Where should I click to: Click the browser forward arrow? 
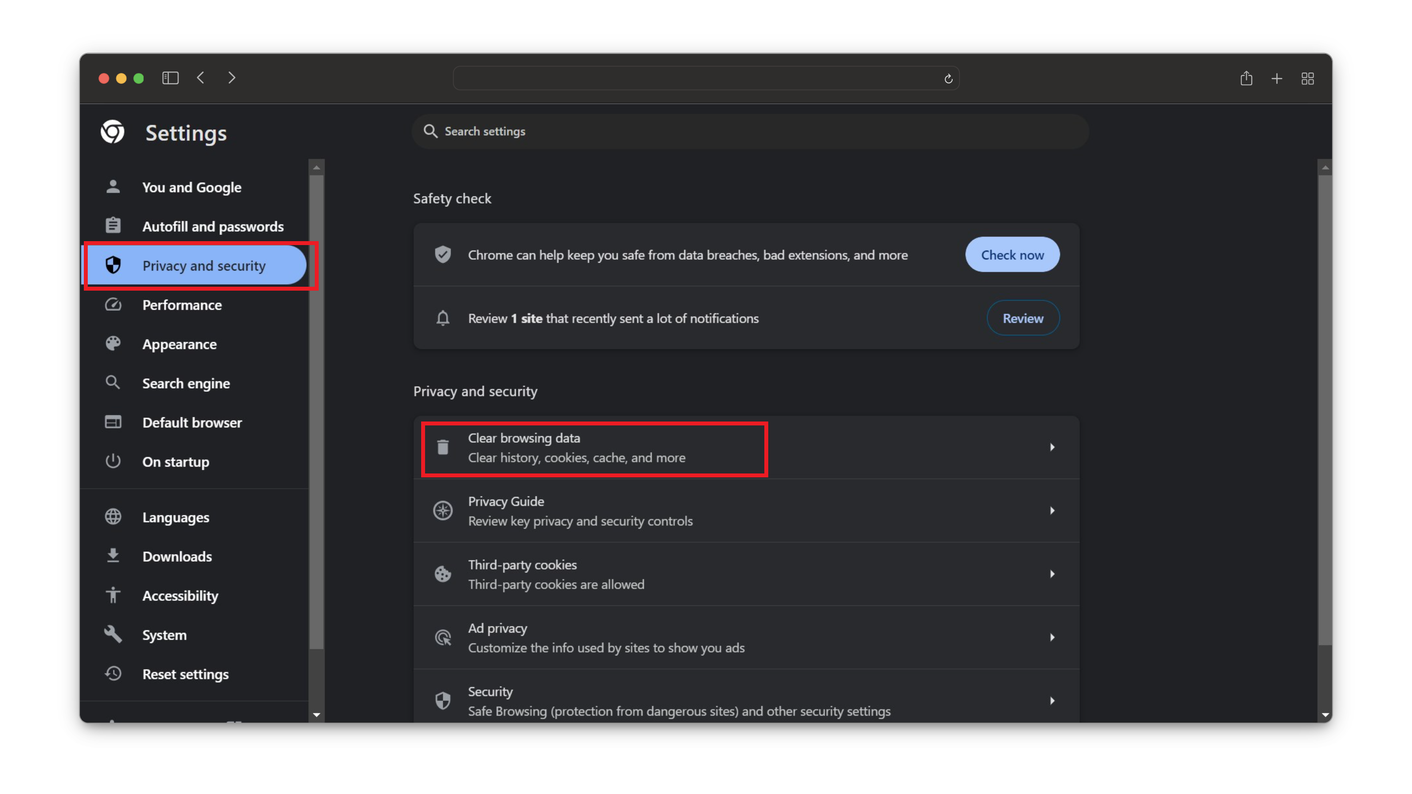coord(231,78)
